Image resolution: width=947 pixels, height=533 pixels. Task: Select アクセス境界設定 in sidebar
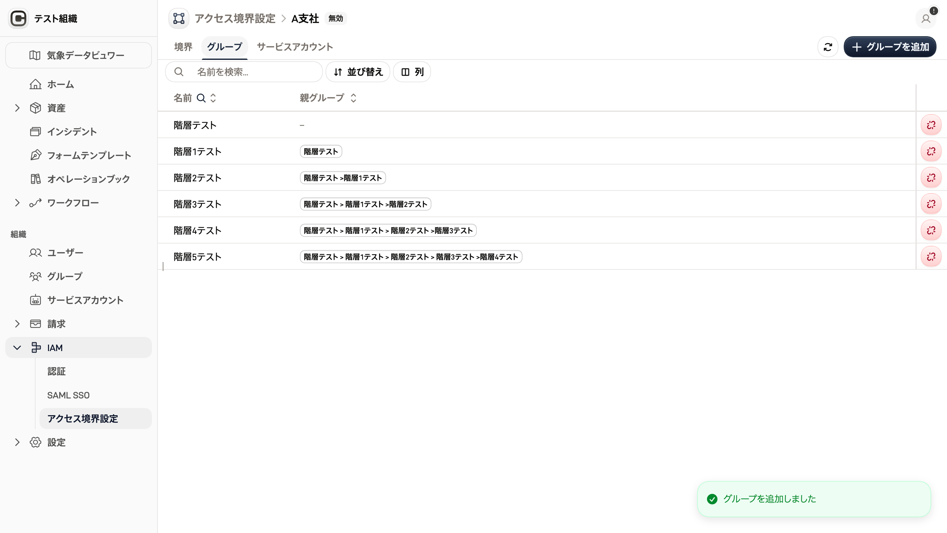96,419
